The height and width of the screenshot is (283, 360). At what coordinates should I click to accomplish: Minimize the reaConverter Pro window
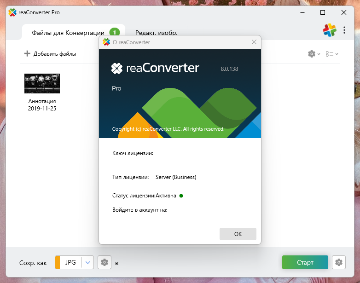302,12
